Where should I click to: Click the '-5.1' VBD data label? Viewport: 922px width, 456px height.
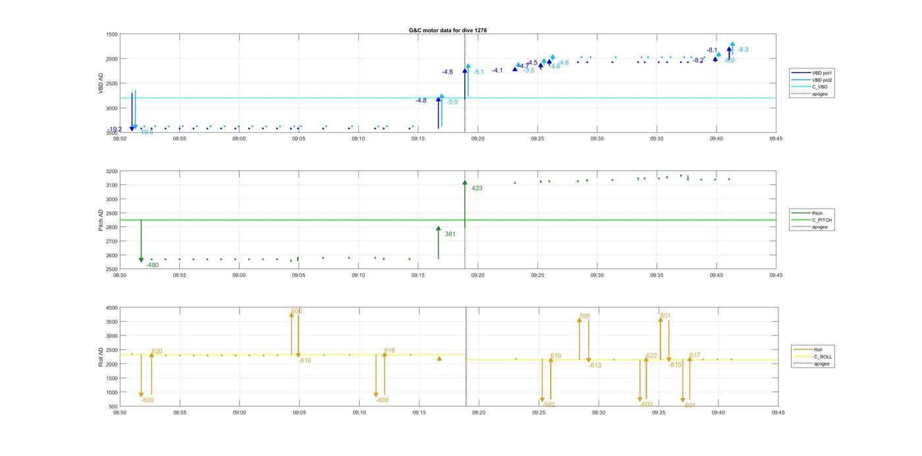coord(478,72)
